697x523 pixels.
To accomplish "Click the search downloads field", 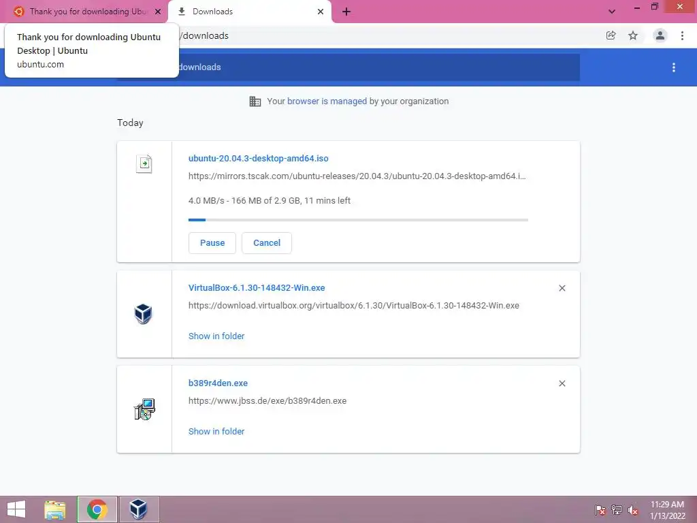I will tap(348, 67).
